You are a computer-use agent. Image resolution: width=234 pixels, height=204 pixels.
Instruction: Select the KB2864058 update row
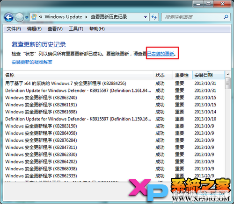114,133
